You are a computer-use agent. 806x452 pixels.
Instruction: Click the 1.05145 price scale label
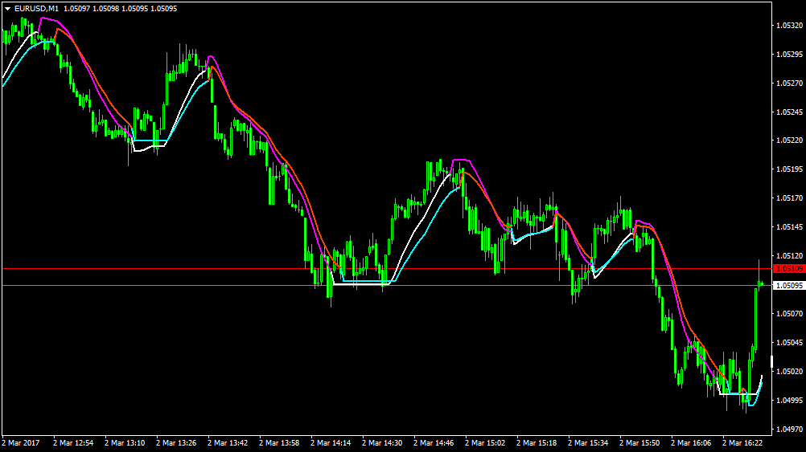(x=790, y=226)
